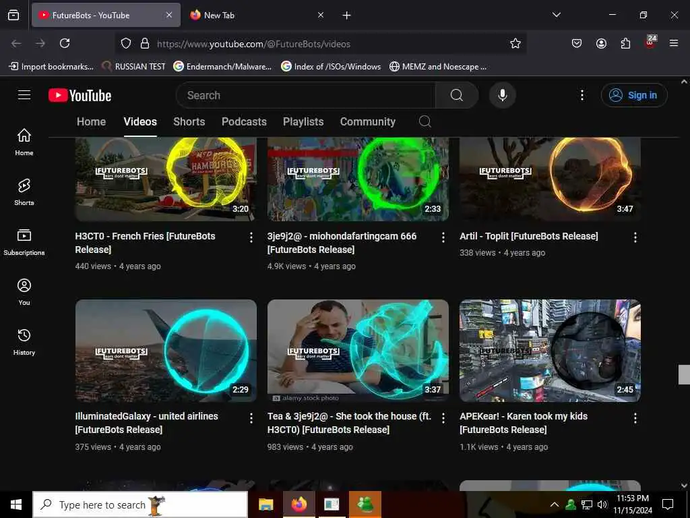Open Subscriptions in YouTube sidebar
690x518 pixels.
click(x=24, y=242)
